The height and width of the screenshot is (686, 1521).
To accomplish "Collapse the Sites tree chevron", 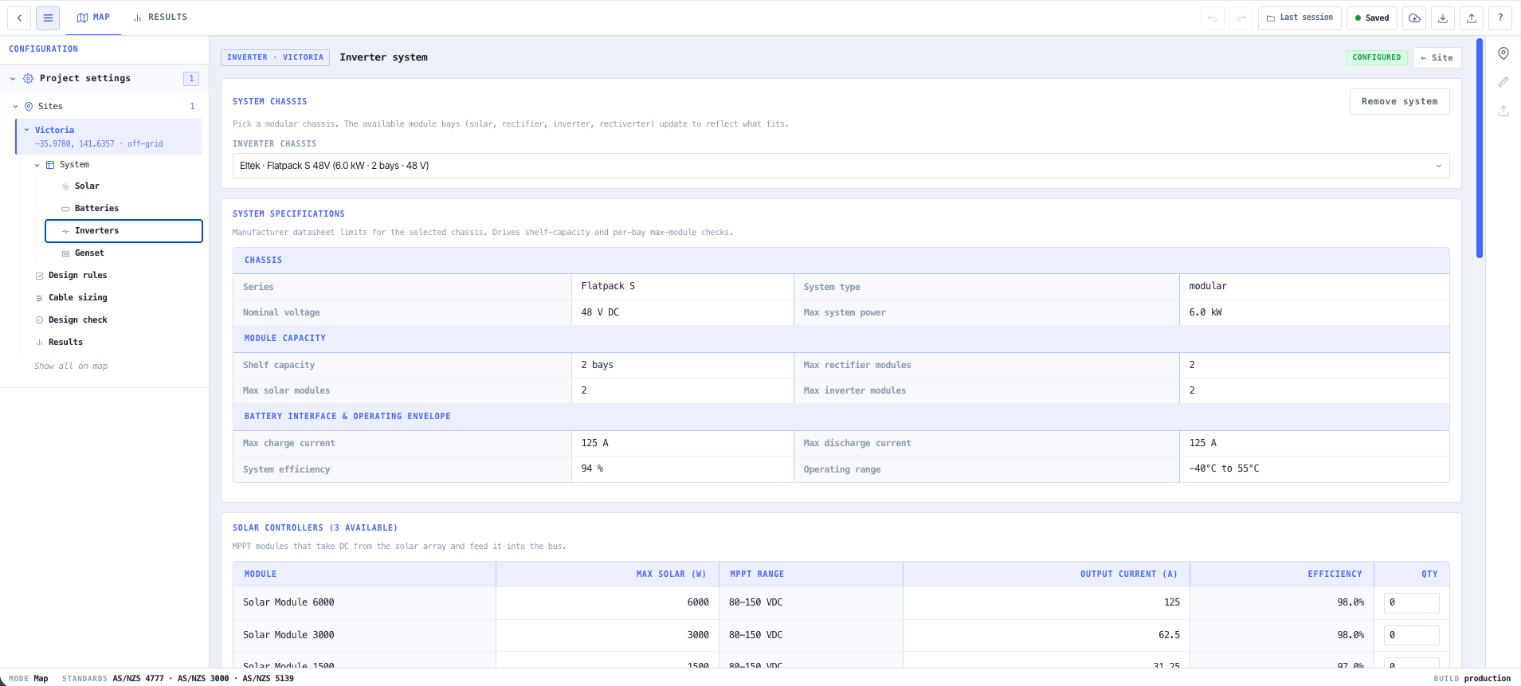I will pos(15,107).
